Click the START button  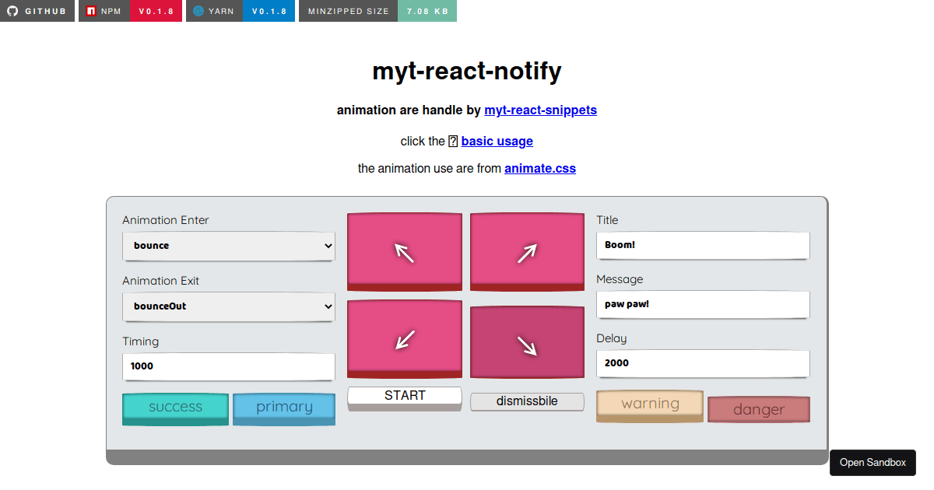(404, 394)
